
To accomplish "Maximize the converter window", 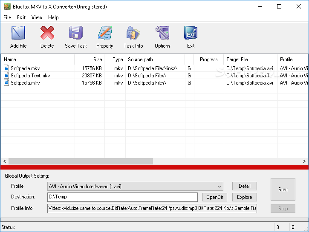I will pyautogui.click(x=279, y=6).
